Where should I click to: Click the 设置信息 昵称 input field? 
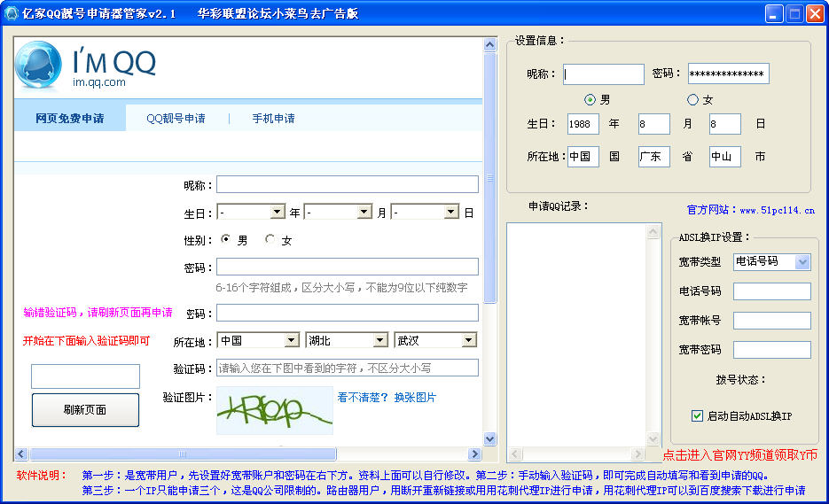pos(604,74)
